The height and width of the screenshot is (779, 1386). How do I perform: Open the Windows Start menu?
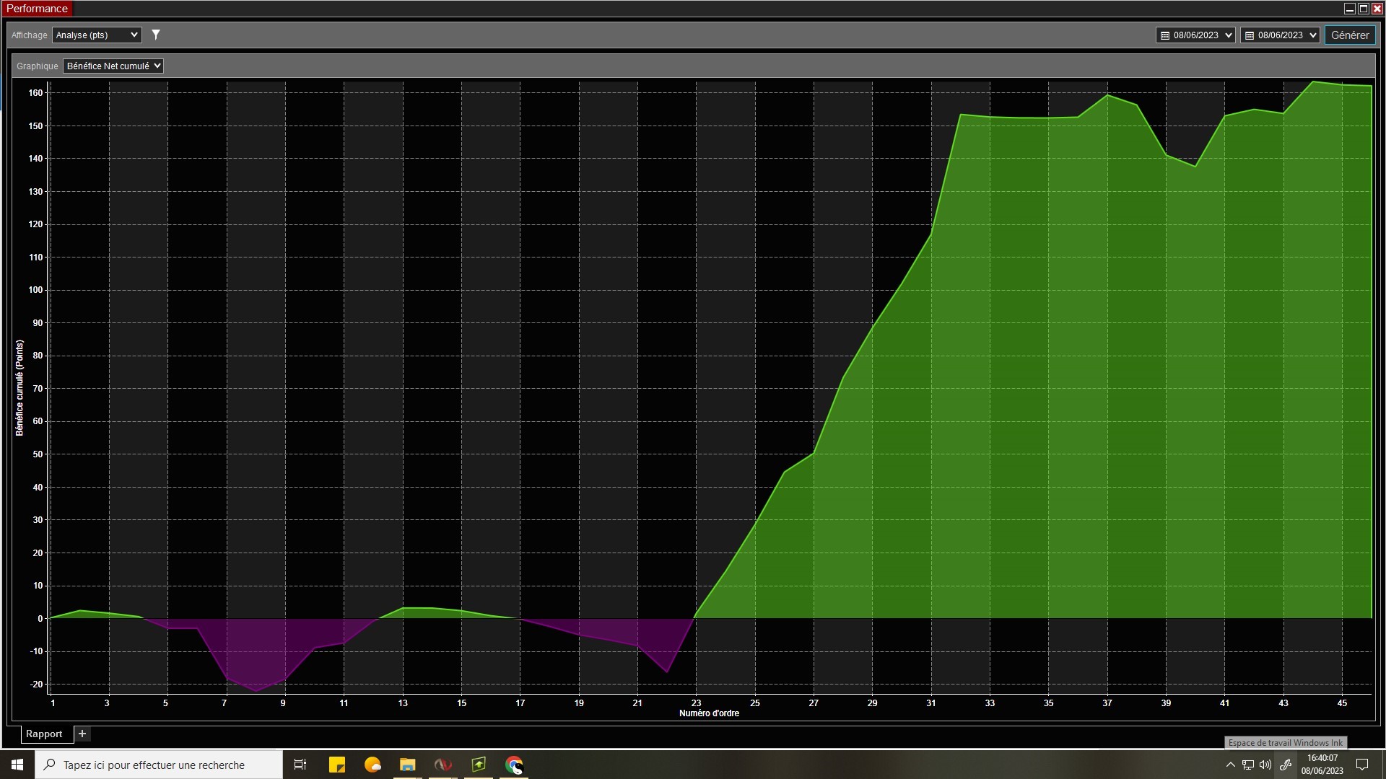click(17, 765)
